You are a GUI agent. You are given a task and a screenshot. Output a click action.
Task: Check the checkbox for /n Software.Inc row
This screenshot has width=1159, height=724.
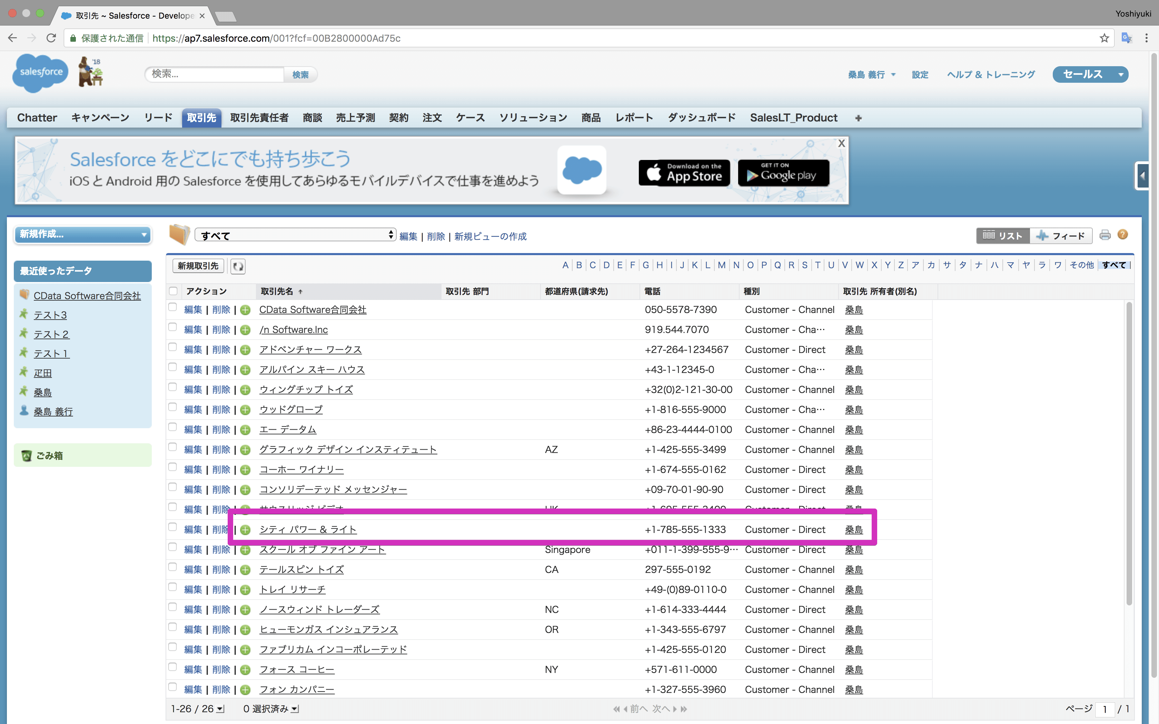172,328
